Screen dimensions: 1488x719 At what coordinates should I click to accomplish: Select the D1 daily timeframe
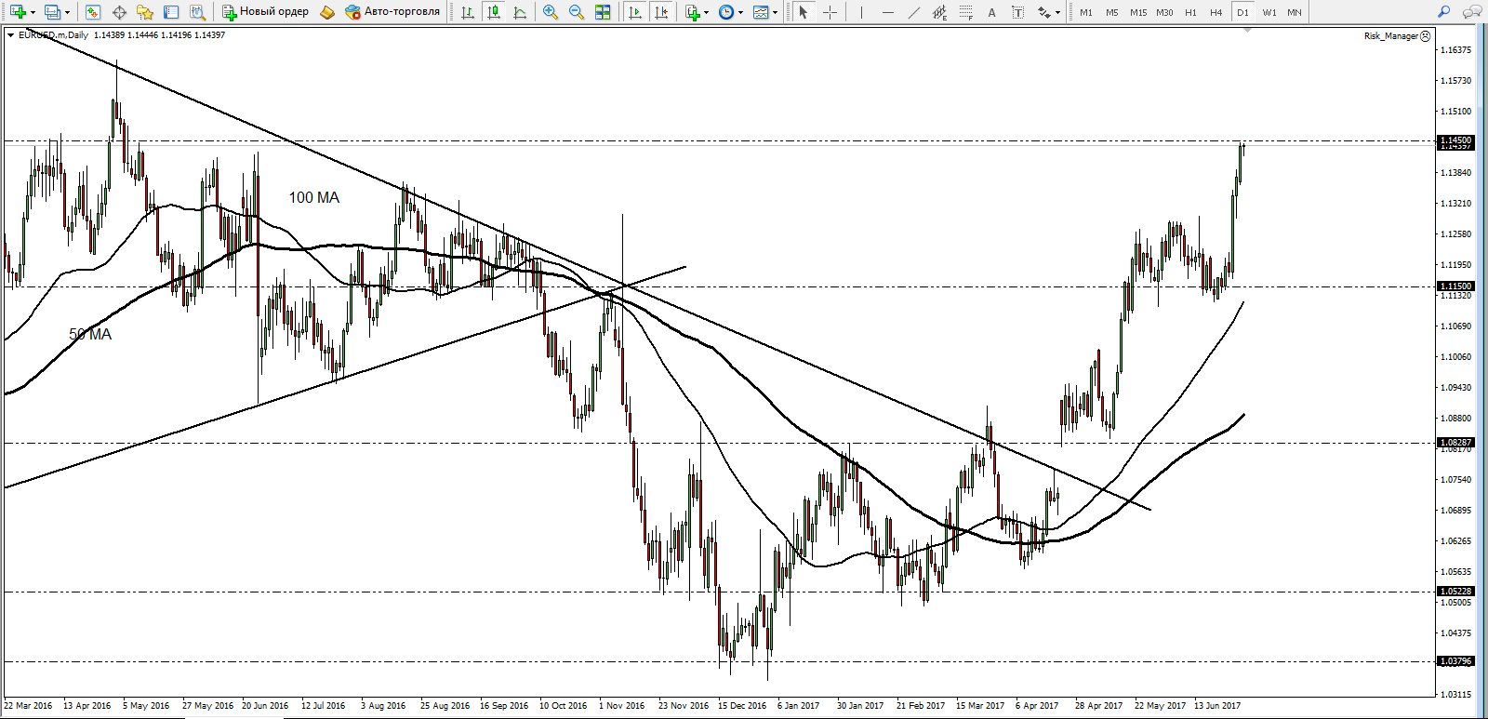(x=1242, y=13)
